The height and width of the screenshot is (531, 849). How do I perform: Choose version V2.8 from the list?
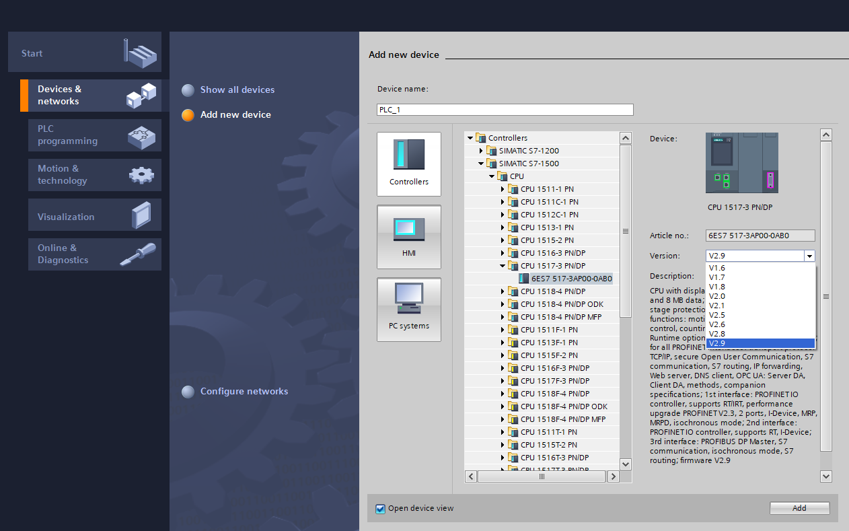[760, 334]
